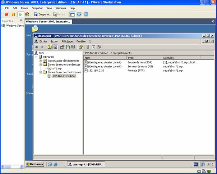Open the Action menu in dnsmgmt
This screenshot has width=217, height=174.
click(x=54, y=41)
